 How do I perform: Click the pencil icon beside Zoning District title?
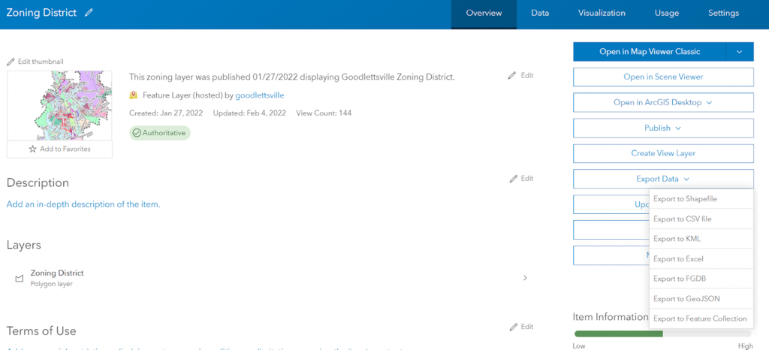(89, 13)
